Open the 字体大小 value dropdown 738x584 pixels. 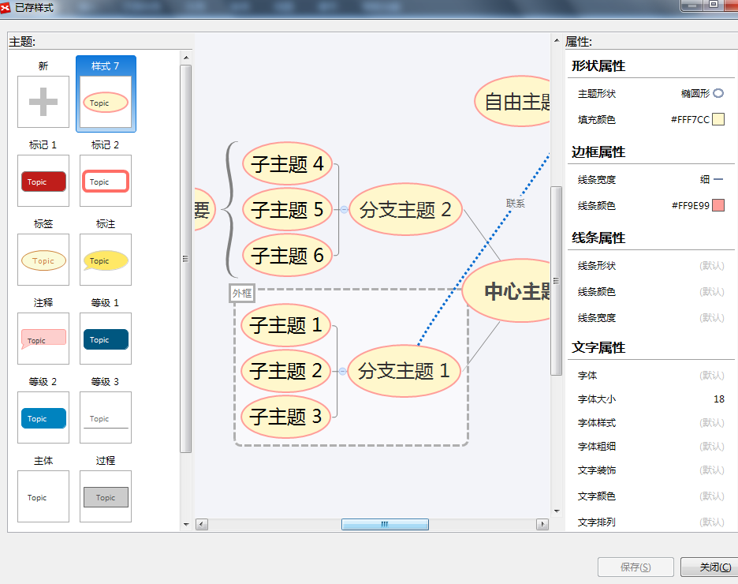pyautogui.click(x=718, y=399)
